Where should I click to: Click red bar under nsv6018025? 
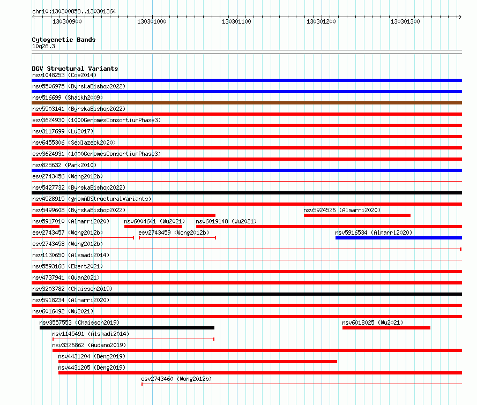[386, 328]
